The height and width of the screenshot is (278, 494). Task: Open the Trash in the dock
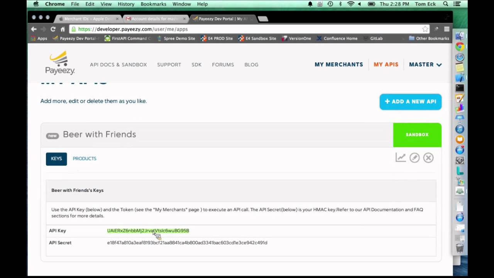[460, 247]
